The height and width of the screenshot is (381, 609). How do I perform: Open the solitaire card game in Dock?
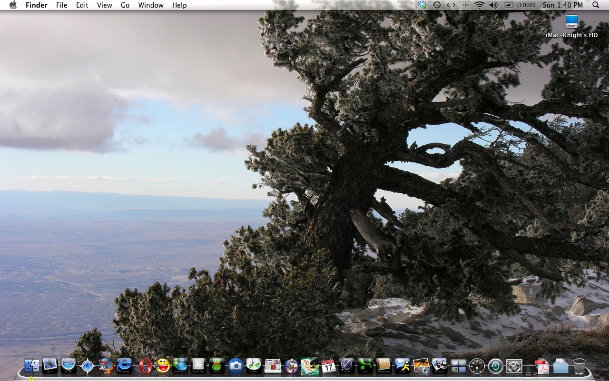(310, 366)
